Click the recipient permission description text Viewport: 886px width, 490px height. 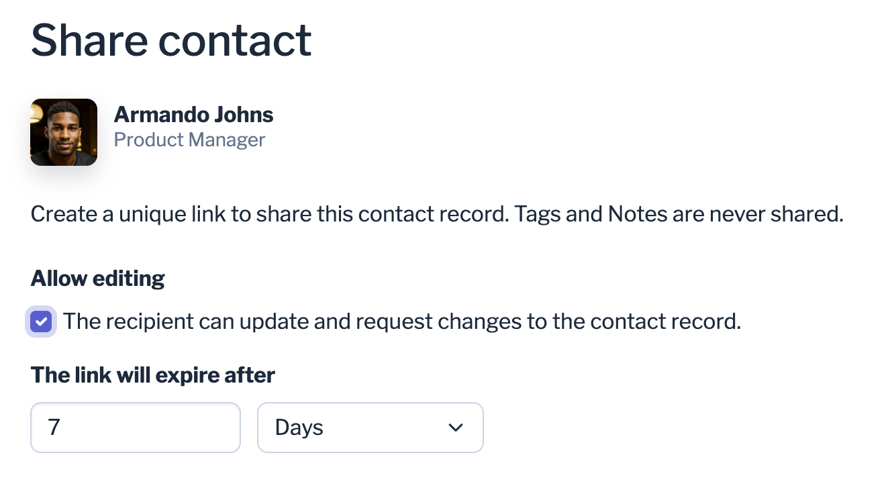click(403, 322)
